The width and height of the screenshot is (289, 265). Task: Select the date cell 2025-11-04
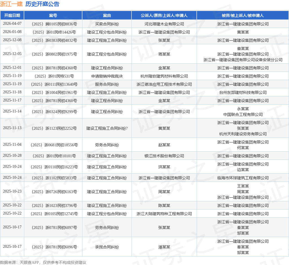pos(12,144)
